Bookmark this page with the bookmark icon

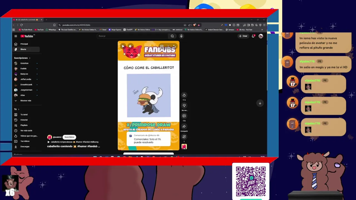click(54, 25)
